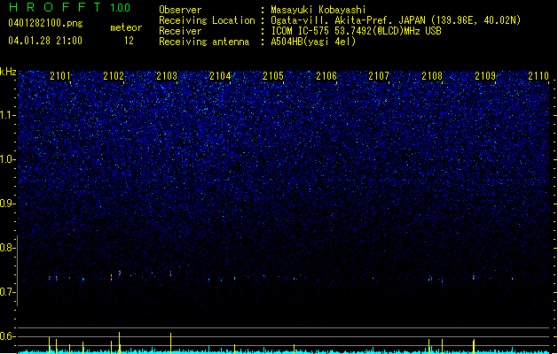Screen dimensions: 558x354
Task: Click the Receiver label
Action: pyautogui.click(x=180, y=31)
